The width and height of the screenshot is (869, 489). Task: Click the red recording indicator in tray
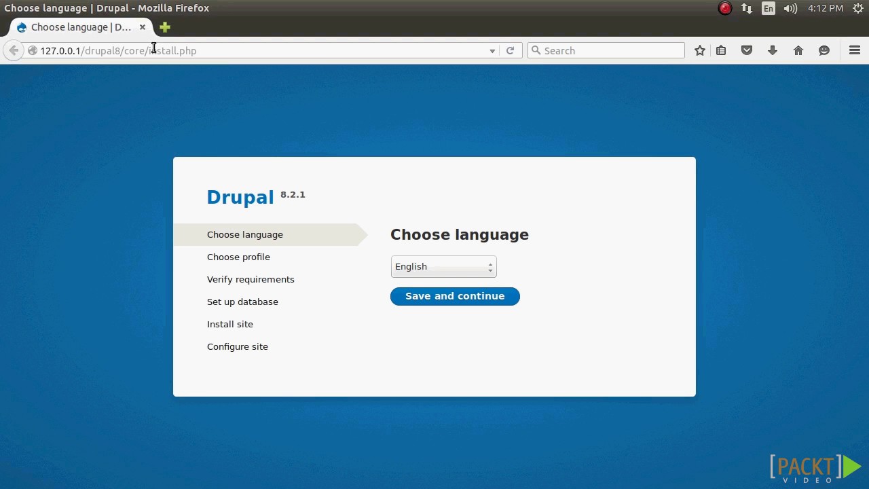coord(725,8)
